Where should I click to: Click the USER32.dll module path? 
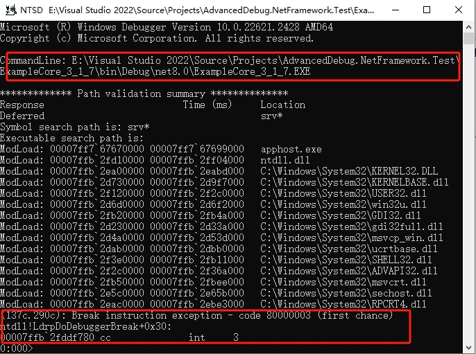click(x=343, y=194)
